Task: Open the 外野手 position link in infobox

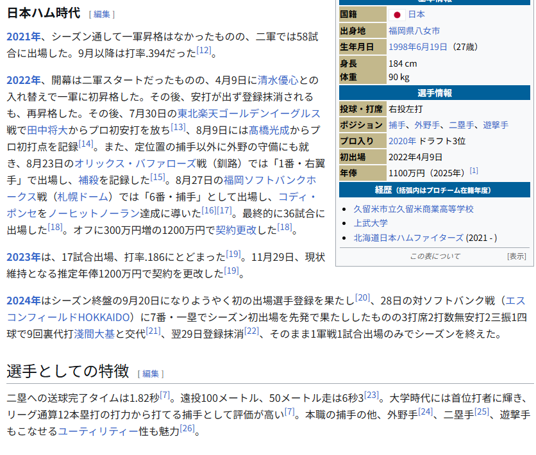Action: point(427,125)
